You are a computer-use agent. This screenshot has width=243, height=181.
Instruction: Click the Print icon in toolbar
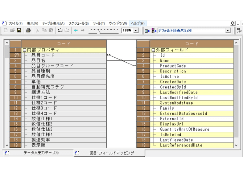pos(28,31)
